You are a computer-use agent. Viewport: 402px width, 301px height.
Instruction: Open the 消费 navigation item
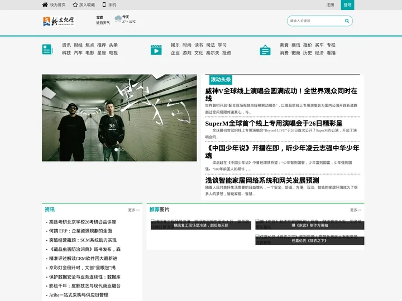[x=284, y=53]
